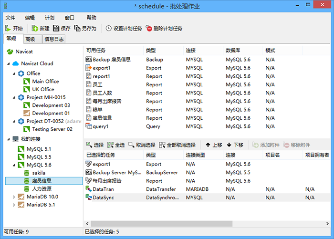Click the 取消选择 (Deselect) icon
Viewport: 334px width, 239px height.
pyautogui.click(x=131, y=145)
